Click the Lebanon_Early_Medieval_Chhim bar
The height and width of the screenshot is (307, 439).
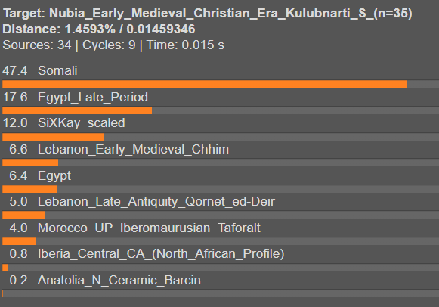[30, 163]
